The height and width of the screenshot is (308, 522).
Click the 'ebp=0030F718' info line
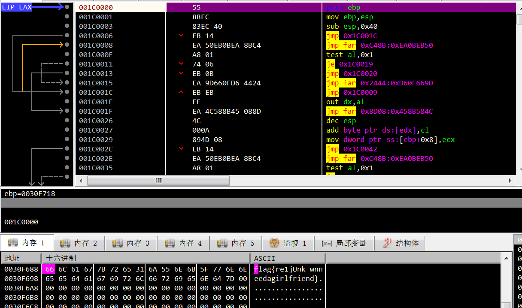(30, 193)
